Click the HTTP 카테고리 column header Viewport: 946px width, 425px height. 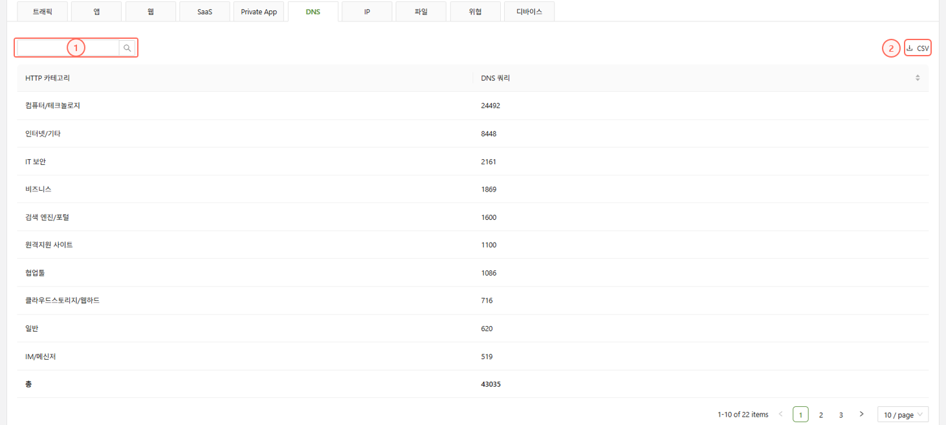coord(48,78)
